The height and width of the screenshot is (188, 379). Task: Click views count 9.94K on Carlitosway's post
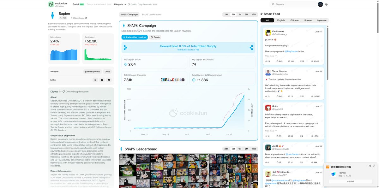click(315, 61)
